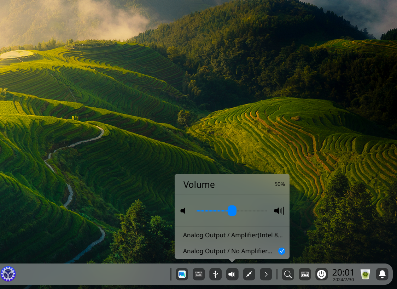Open the notification bell icon
Image resolution: width=397 pixels, height=289 pixels.
click(382, 274)
